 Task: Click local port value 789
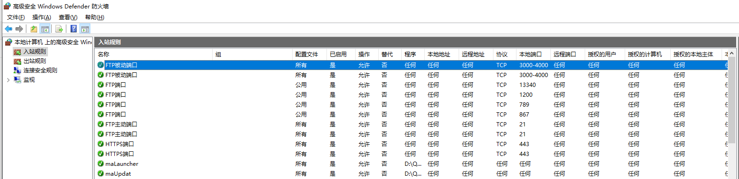524,104
